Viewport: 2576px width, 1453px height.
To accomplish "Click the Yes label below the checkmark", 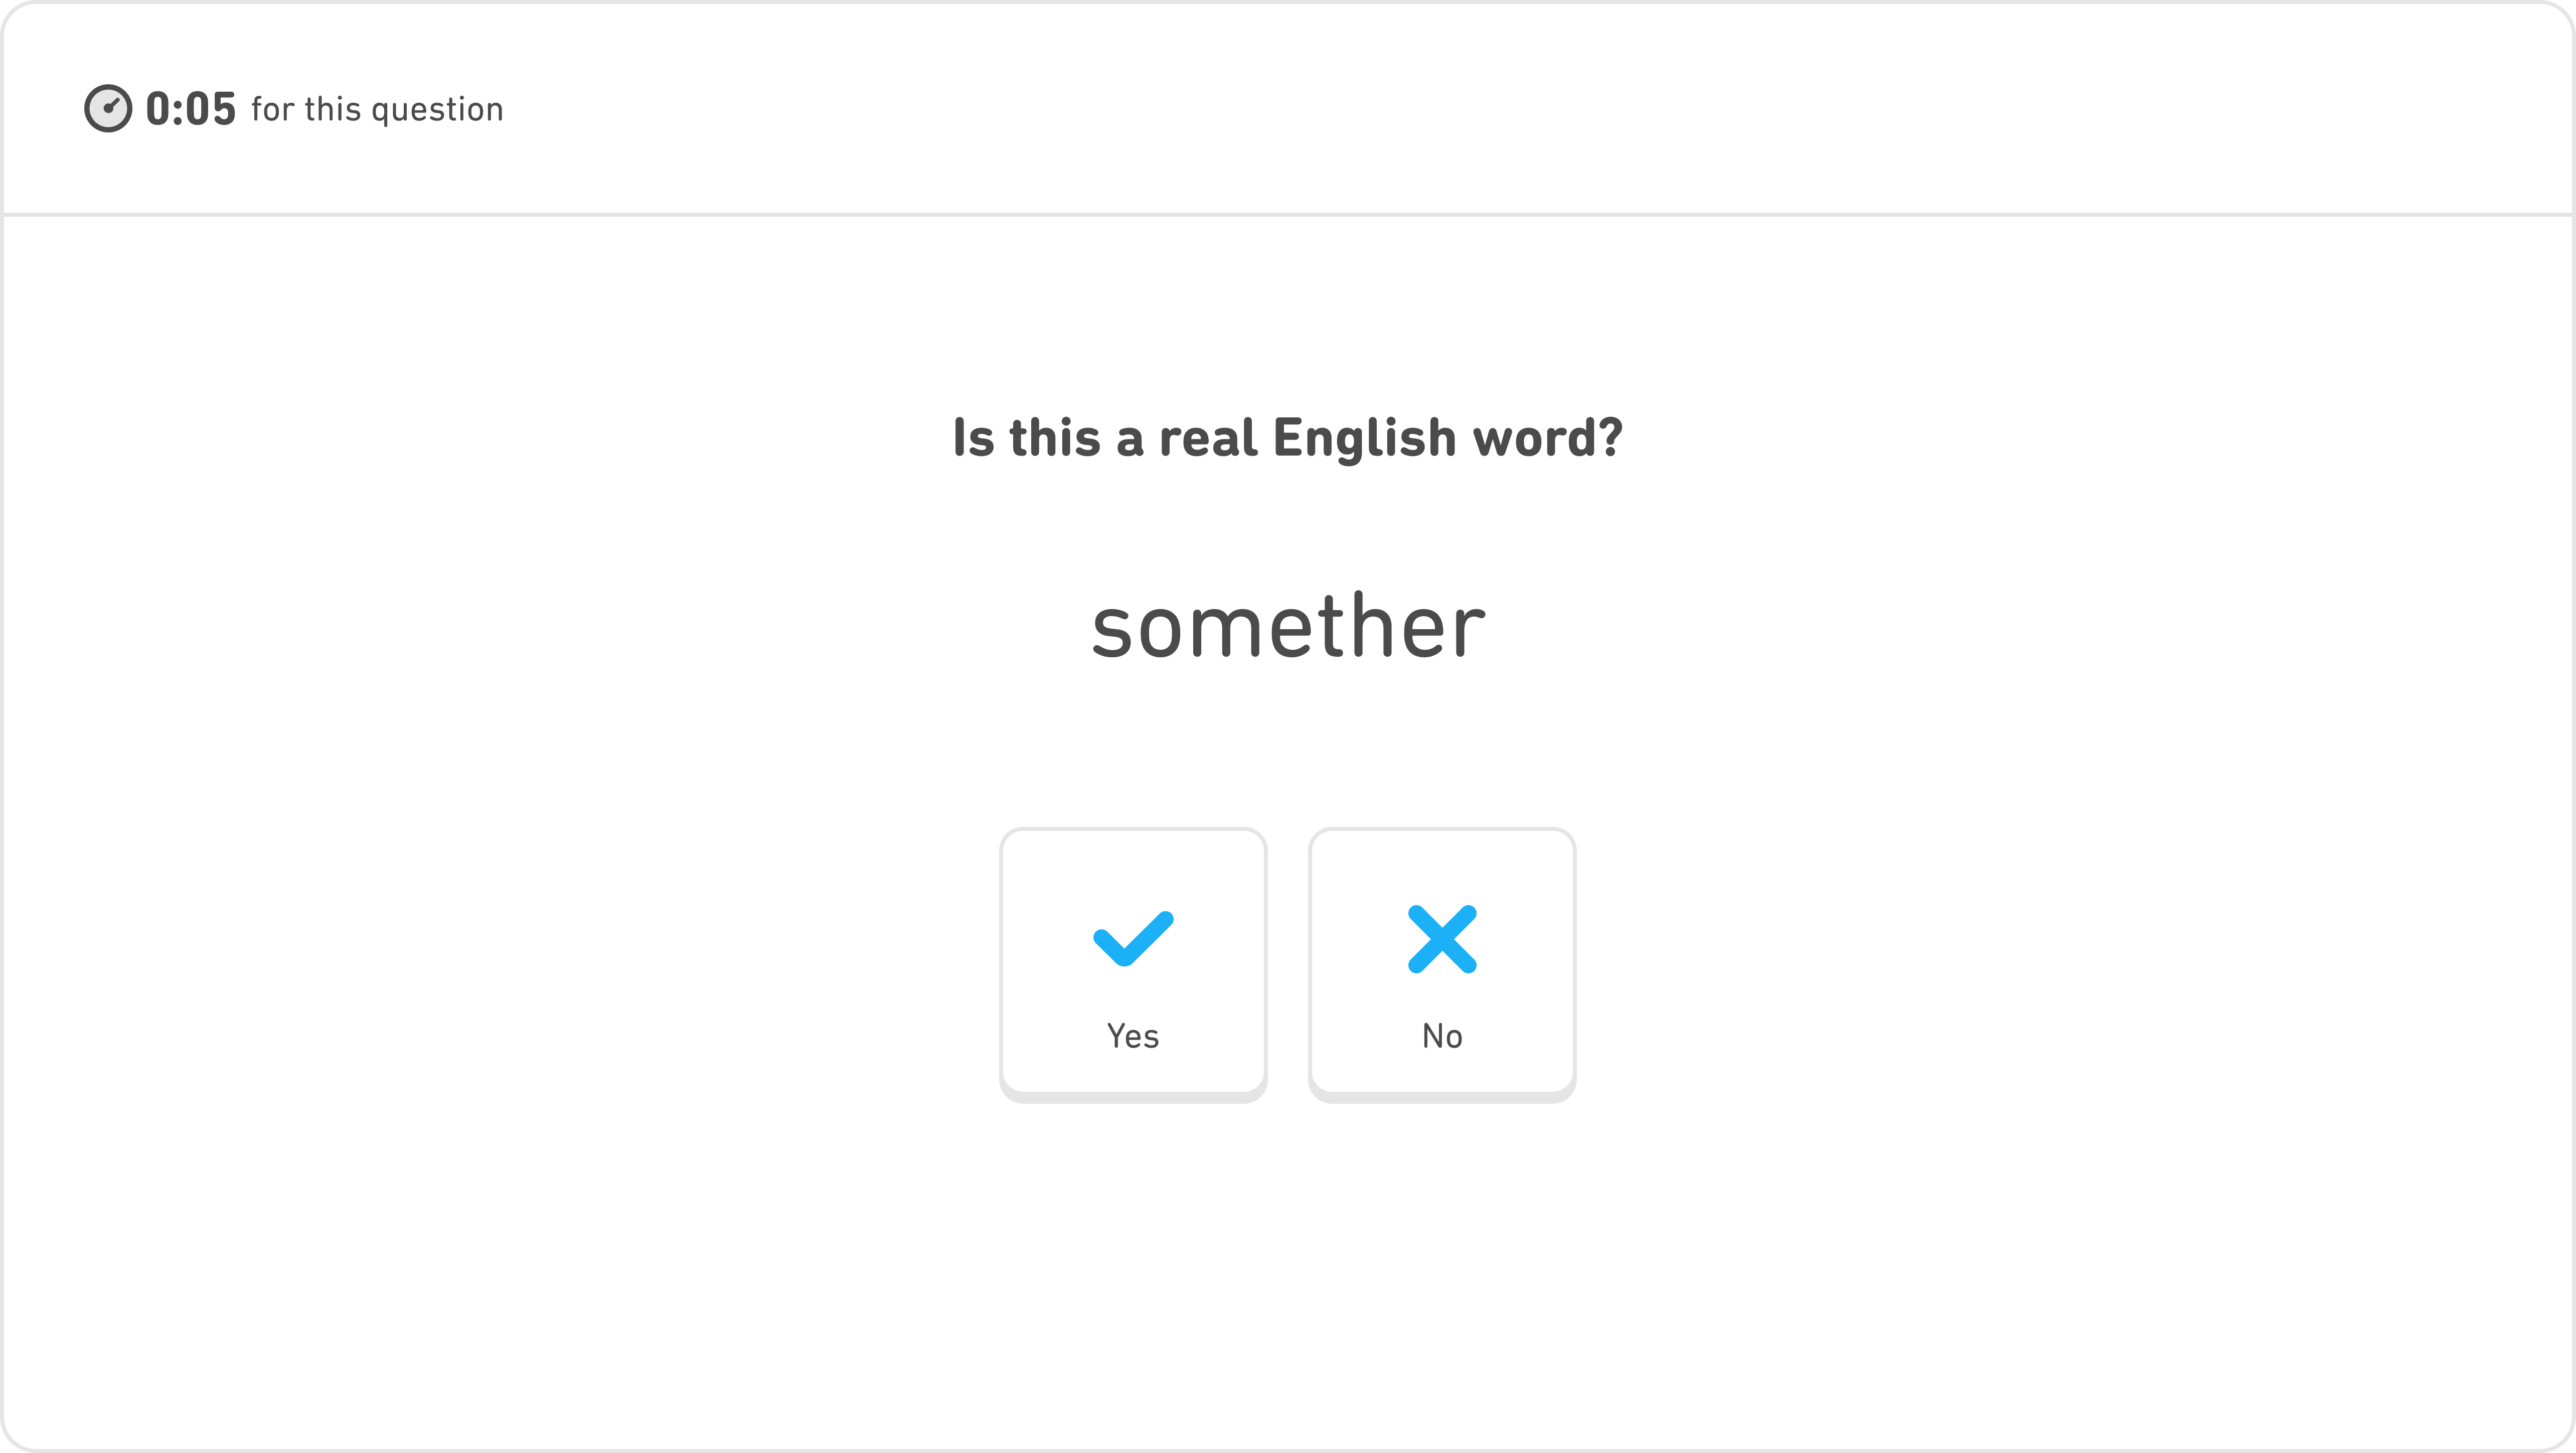I will [1133, 1036].
